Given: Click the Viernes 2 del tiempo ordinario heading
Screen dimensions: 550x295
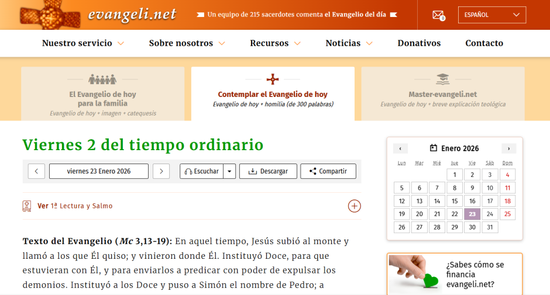Looking at the screenshot, I should [143, 145].
